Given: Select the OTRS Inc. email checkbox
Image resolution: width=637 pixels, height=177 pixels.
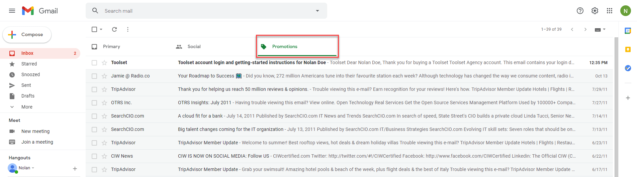Looking at the screenshot, I should click(x=94, y=103).
